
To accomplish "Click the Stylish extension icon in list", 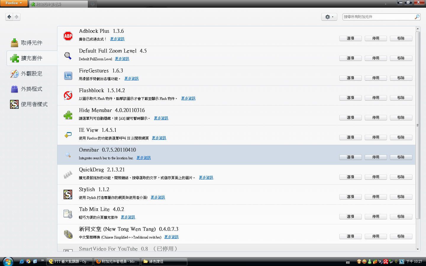I will pos(68,194).
